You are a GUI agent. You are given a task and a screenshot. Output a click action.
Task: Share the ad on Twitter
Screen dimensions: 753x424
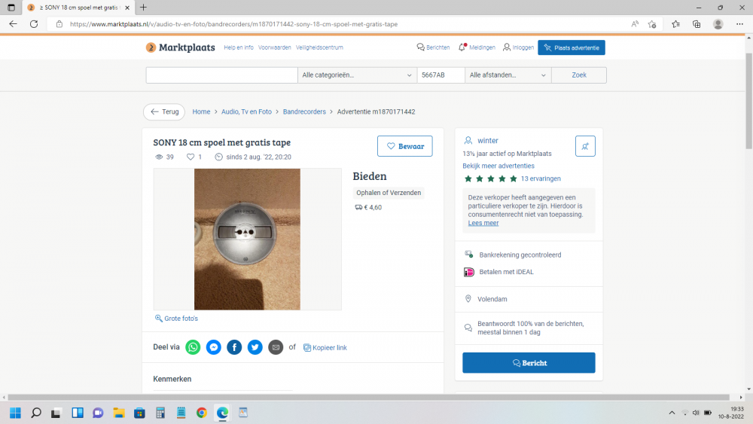pos(255,347)
